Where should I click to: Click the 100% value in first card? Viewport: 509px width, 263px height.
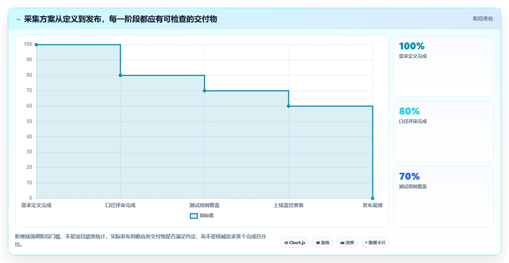tap(412, 46)
